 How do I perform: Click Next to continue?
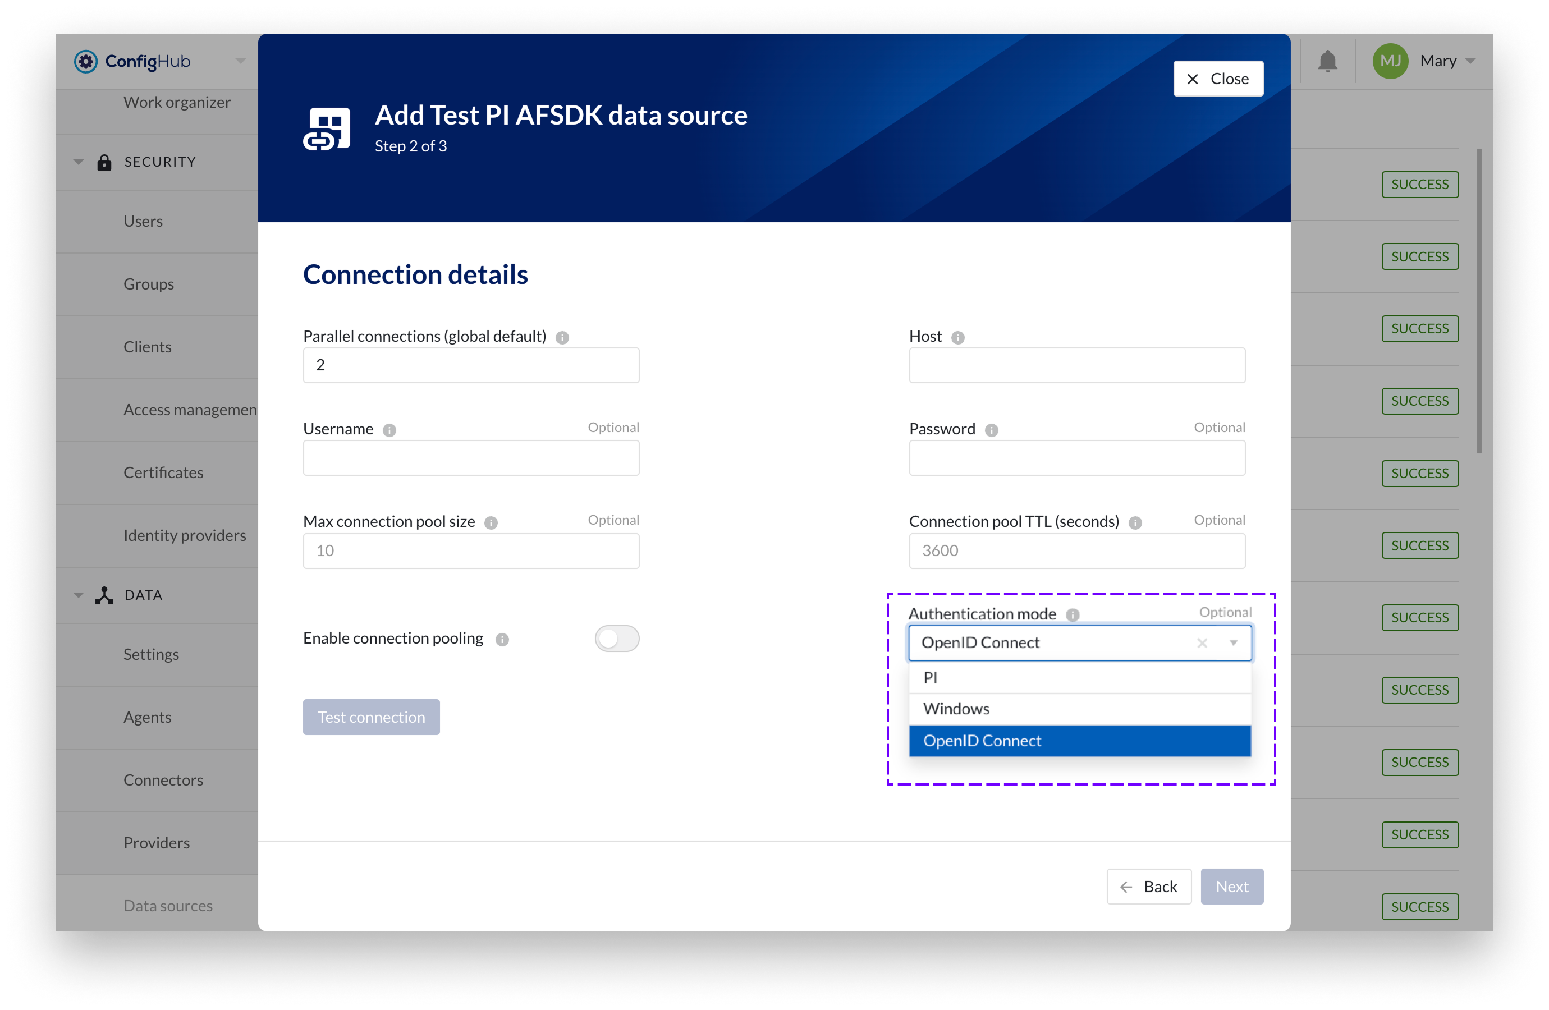pyautogui.click(x=1231, y=887)
